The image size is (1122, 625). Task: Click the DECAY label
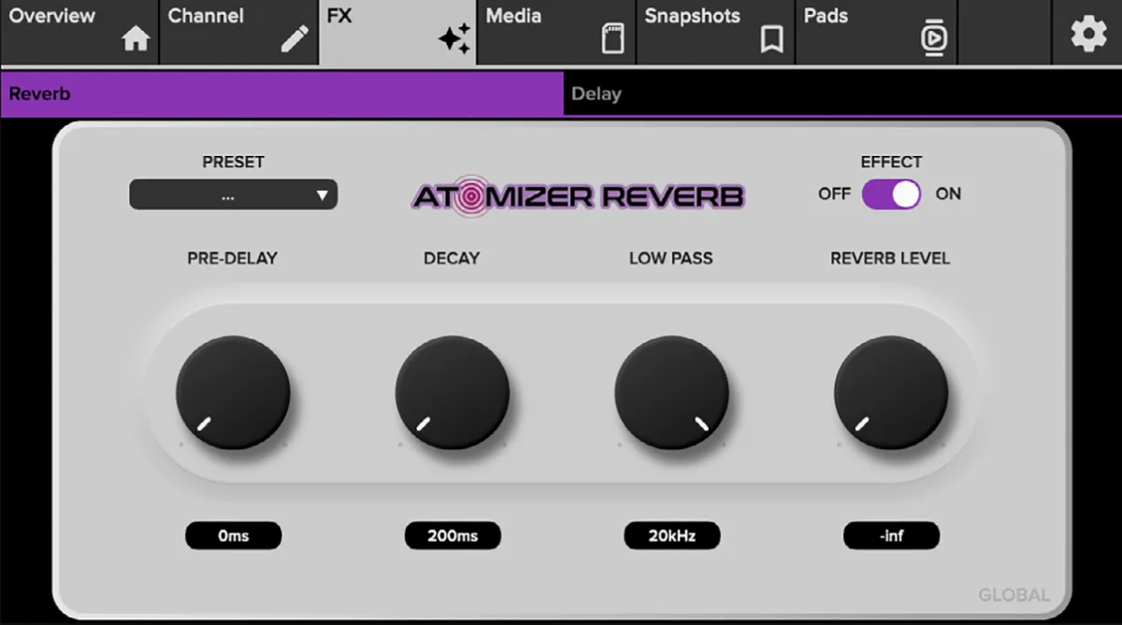point(452,259)
